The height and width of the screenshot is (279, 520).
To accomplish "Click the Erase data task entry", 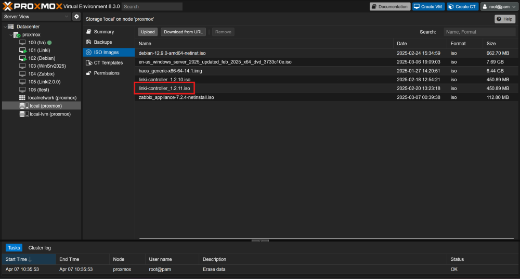I will pos(260,269).
